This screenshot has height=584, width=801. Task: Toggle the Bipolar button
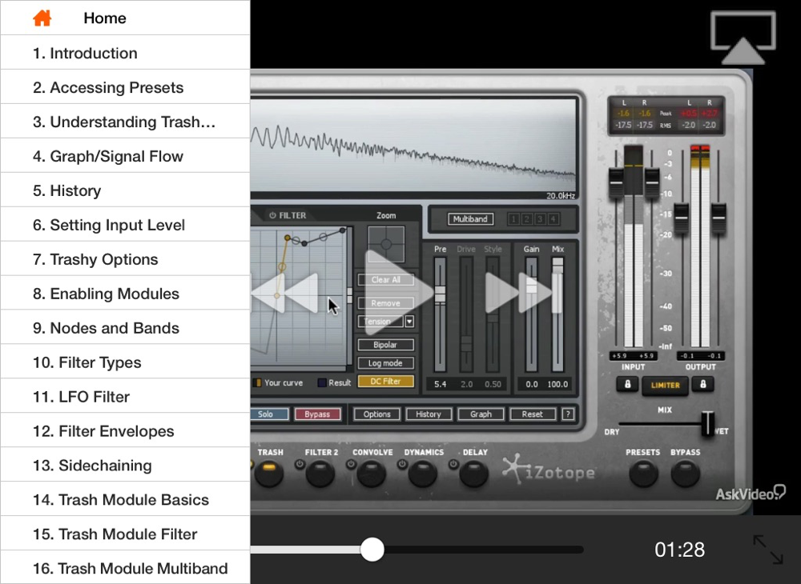(386, 345)
